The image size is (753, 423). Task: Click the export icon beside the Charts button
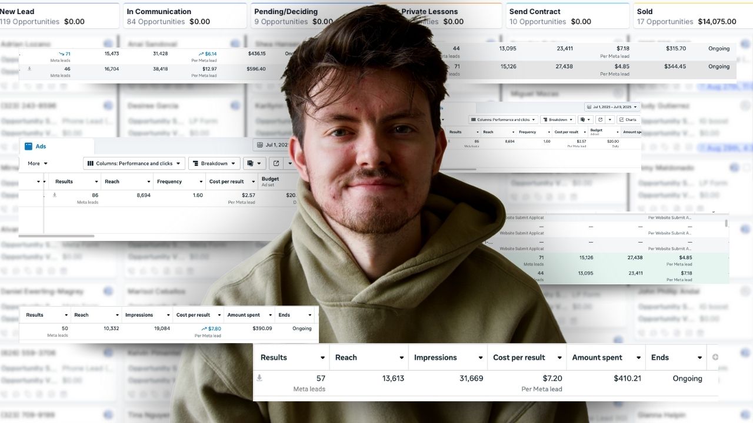pos(599,119)
